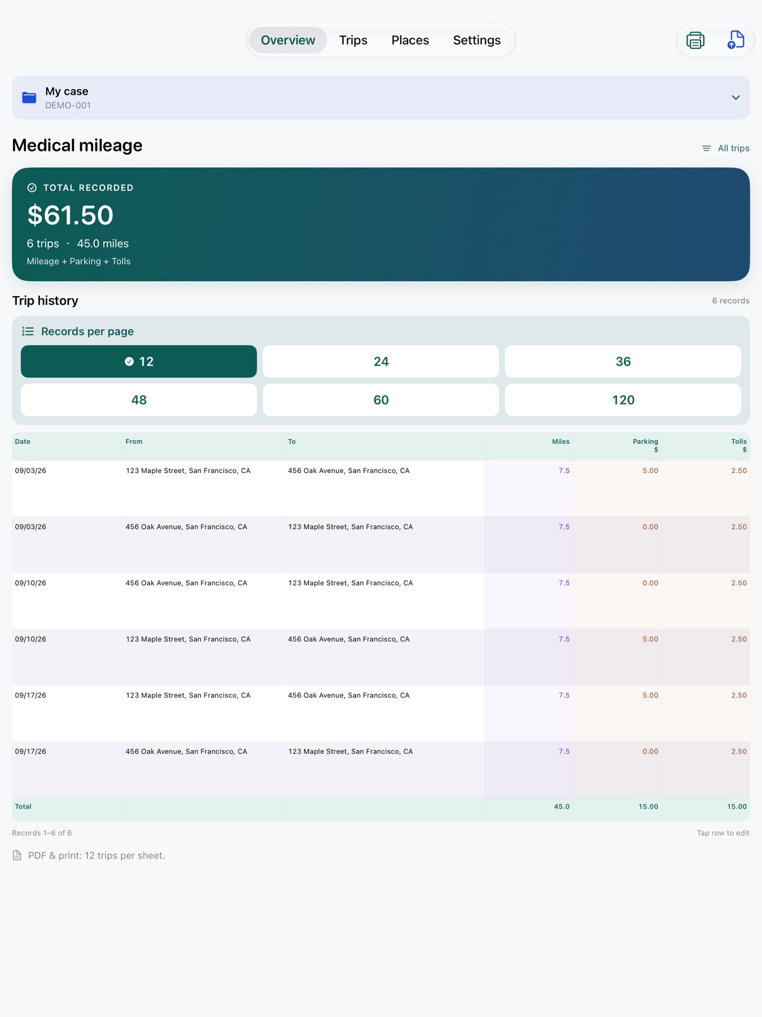The height and width of the screenshot is (1017, 762).
Task: Click the PDF & print document icon
Action: click(x=17, y=856)
